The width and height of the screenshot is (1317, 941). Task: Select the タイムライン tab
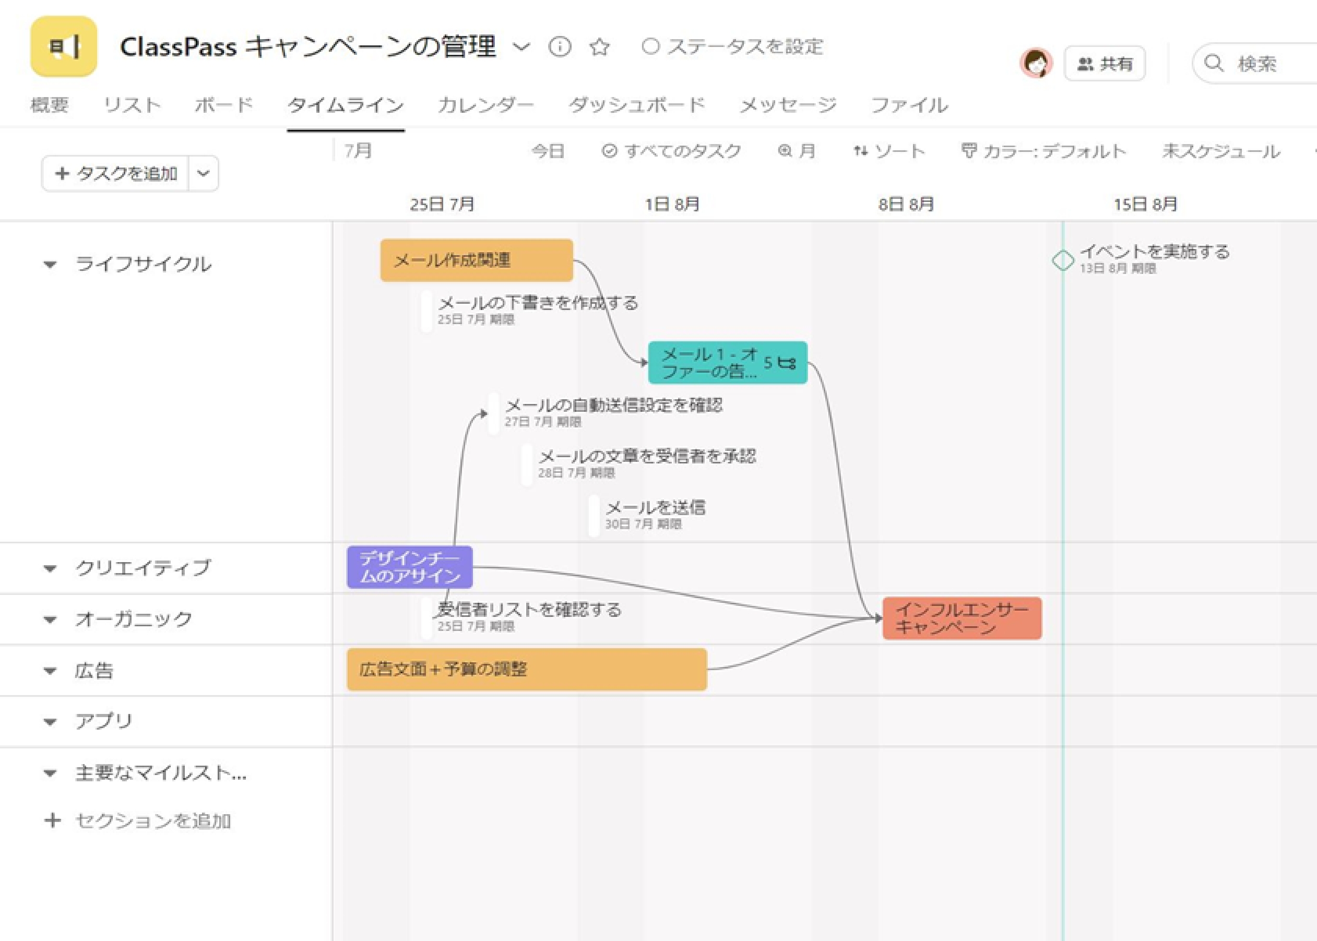click(x=346, y=105)
